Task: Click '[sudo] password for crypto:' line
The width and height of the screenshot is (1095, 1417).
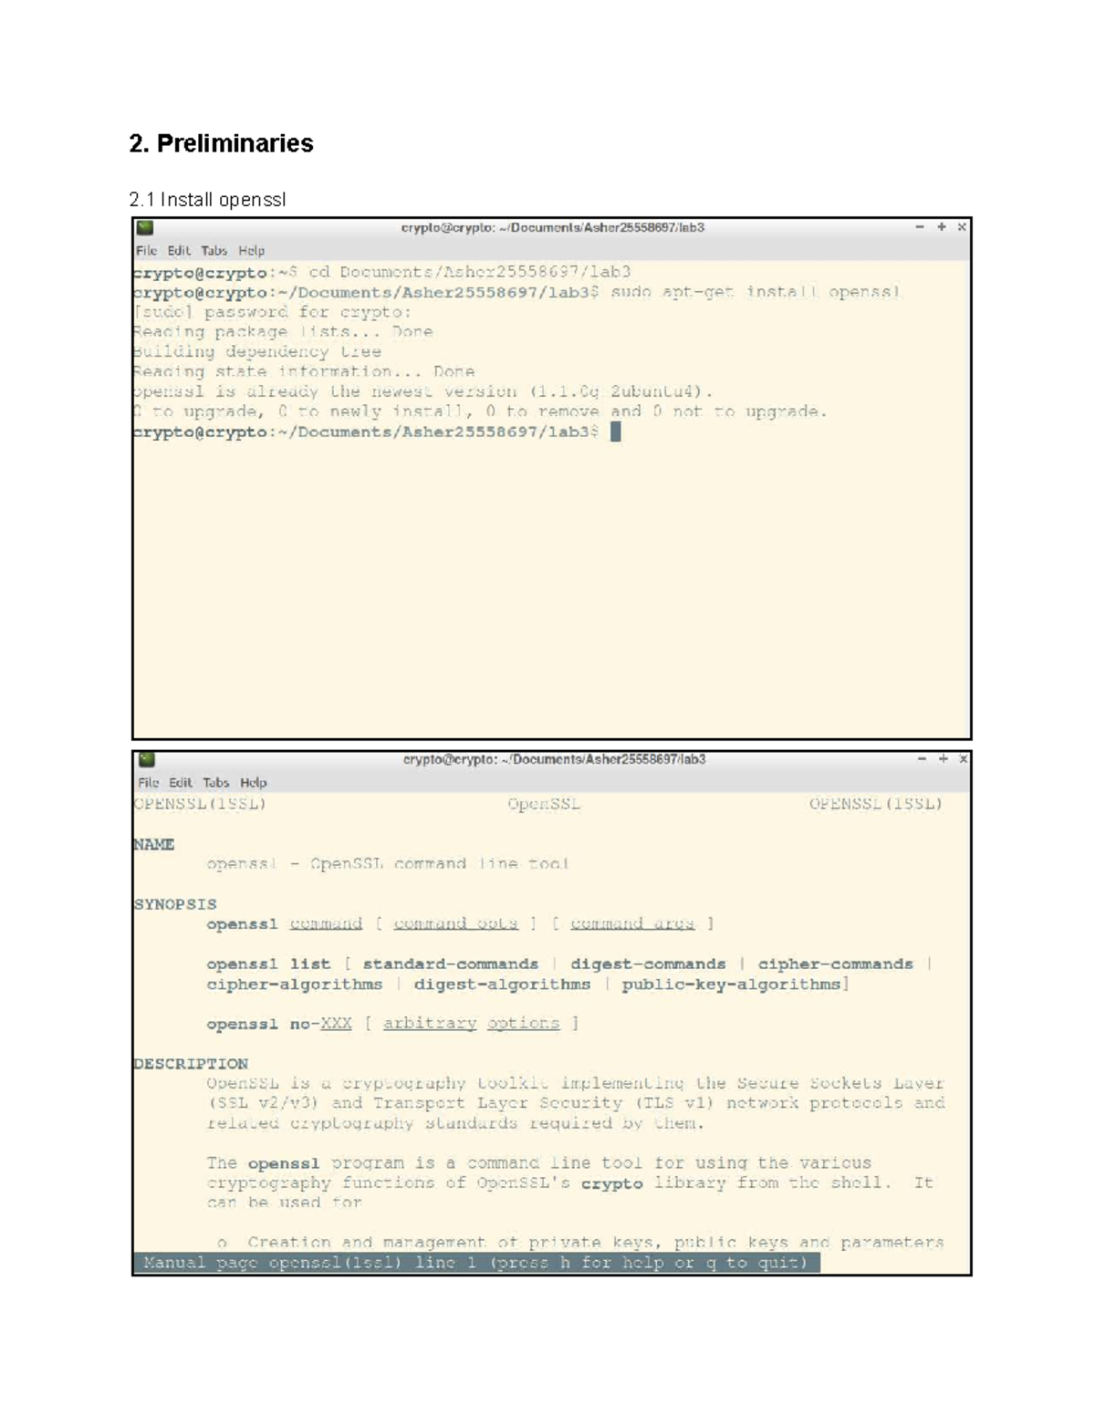Action: click(272, 312)
